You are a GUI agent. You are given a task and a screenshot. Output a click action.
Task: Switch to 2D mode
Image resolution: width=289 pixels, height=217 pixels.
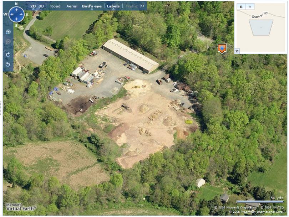tap(33, 6)
